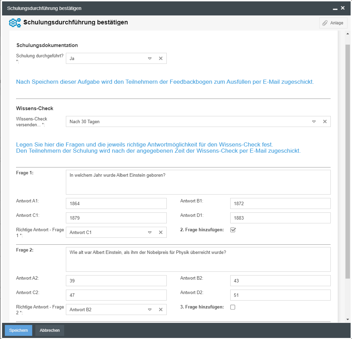Image resolution: width=352 pixels, height=339 pixels.
Task: Click the 'Frage 2:' label
Action: (x=25, y=250)
